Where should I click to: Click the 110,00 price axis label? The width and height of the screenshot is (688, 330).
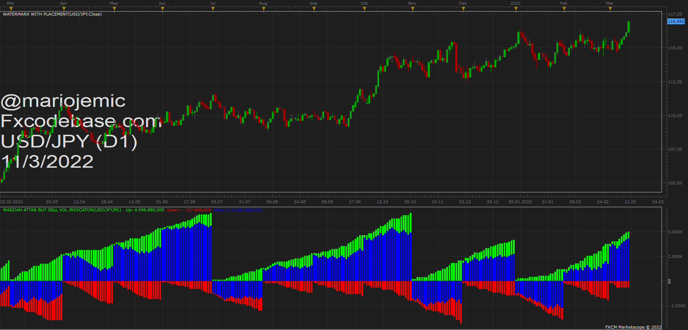[x=675, y=116]
